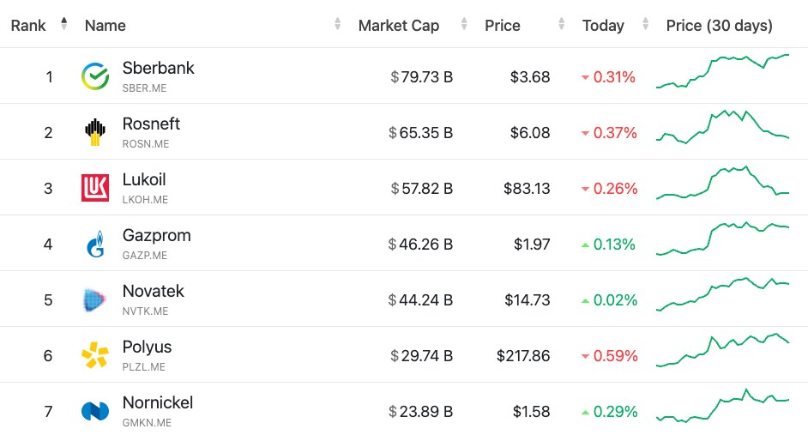The height and width of the screenshot is (435, 808).
Task: Click the Novatek logo icon
Action: point(95,299)
